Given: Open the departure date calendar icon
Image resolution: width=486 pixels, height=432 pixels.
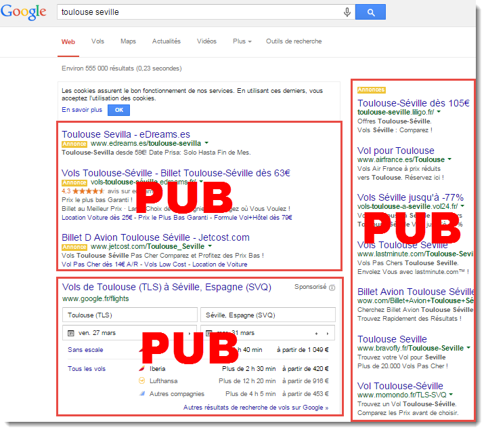Looking at the screenshot, I should coord(71,333).
